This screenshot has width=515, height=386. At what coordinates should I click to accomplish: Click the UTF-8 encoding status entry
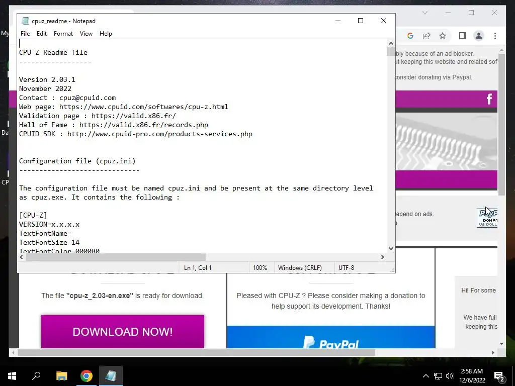[x=346, y=268]
